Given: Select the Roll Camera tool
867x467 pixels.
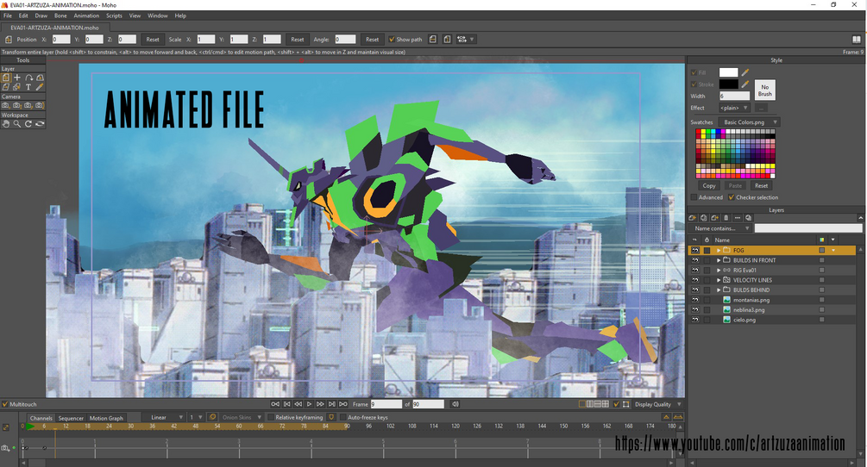Looking at the screenshot, I should (28, 105).
